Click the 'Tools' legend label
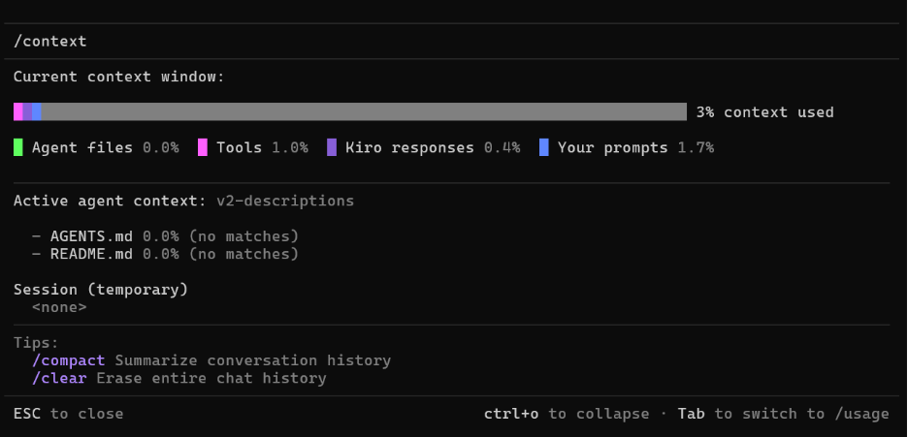This screenshot has width=908, height=437. click(x=240, y=148)
